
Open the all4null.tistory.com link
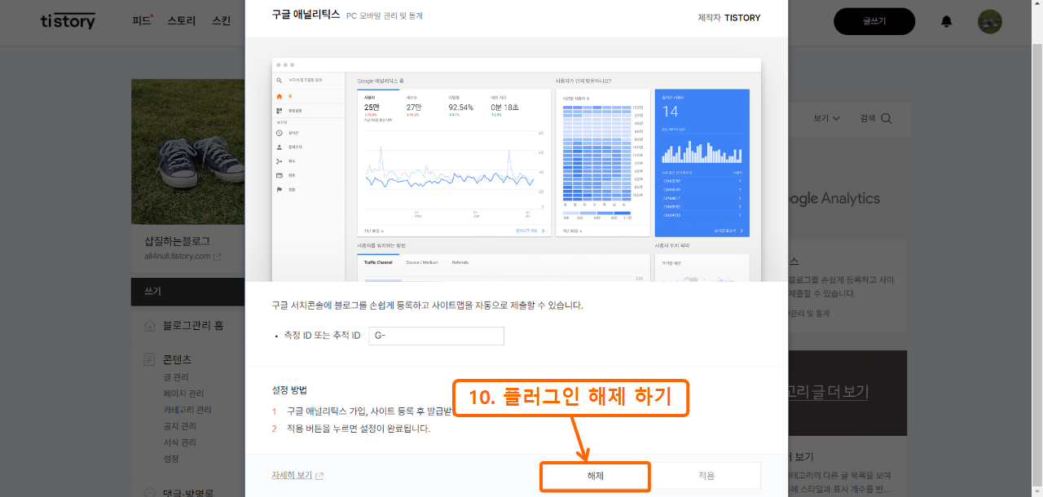pos(178,256)
